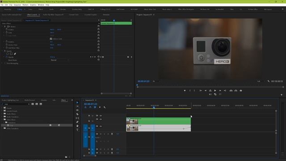
Task: Select the Type tool
Action: [77, 130]
